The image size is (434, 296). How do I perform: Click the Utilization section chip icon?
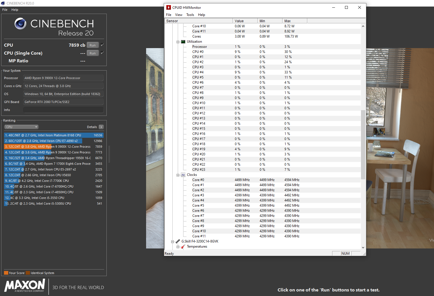[183, 42]
